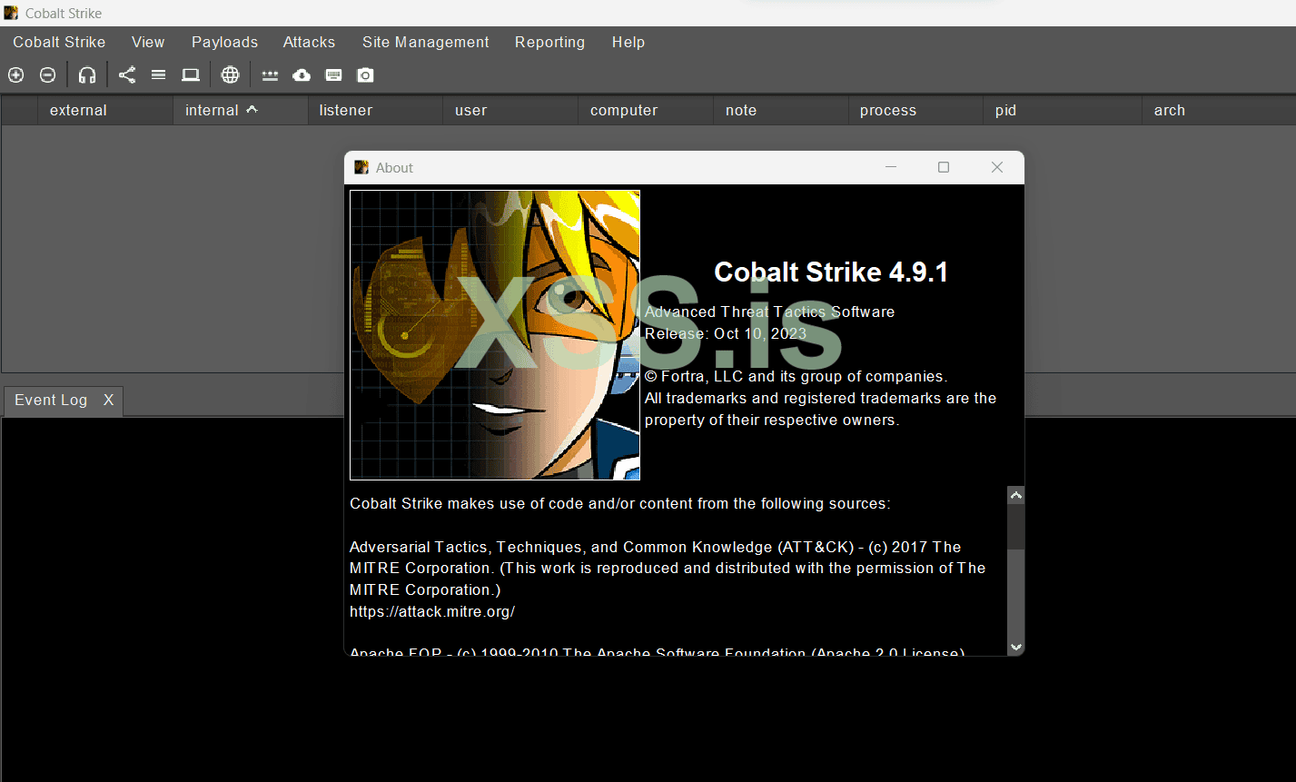
Task: Show the sessions table view
Action: click(158, 74)
